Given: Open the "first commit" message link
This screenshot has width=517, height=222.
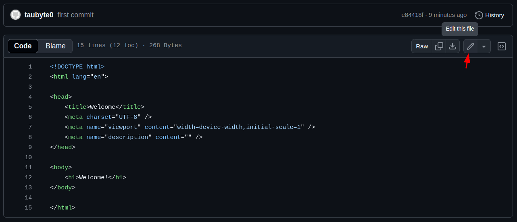Looking at the screenshot, I should click(75, 15).
